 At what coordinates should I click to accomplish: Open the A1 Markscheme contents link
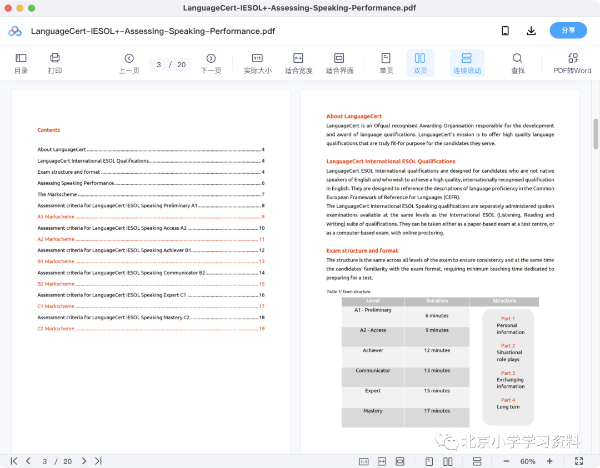pos(56,217)
